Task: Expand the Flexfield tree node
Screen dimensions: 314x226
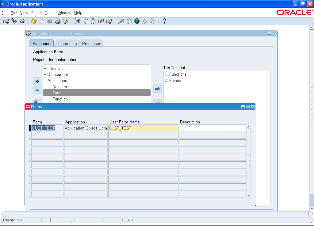Action: tap(45, 68)
